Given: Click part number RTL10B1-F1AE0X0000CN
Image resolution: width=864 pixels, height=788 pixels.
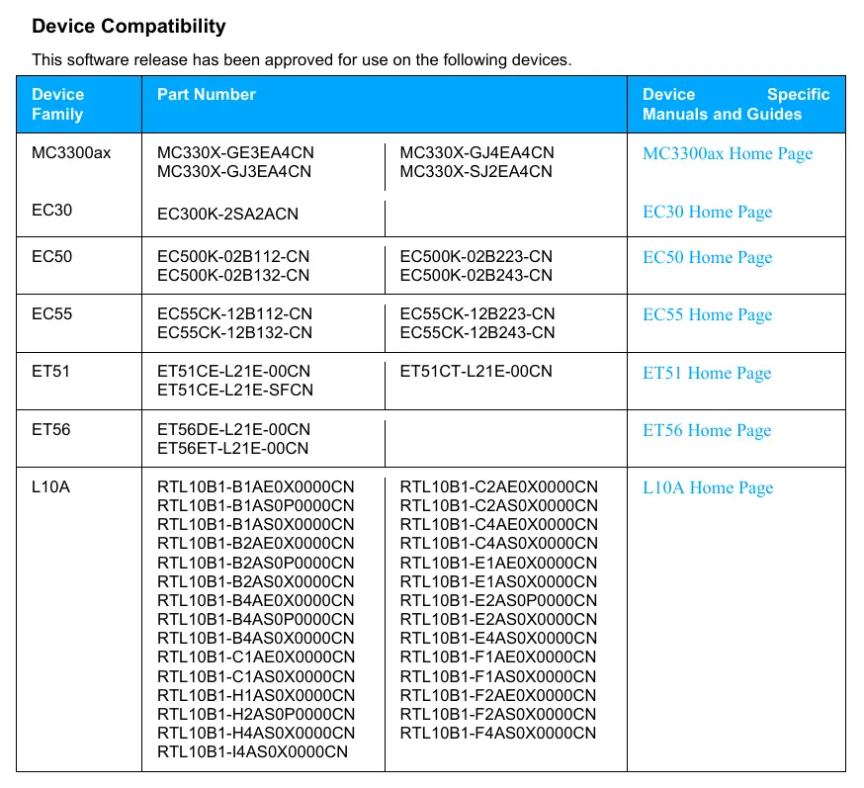Looking at the screenshot, I should coord(498,657).
